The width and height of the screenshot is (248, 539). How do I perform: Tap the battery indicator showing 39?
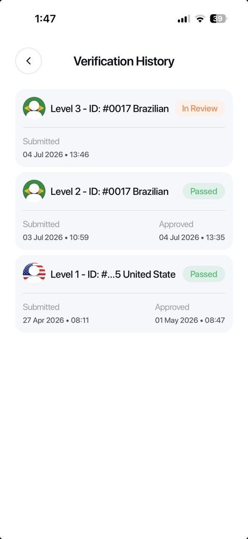pos(219,19)
